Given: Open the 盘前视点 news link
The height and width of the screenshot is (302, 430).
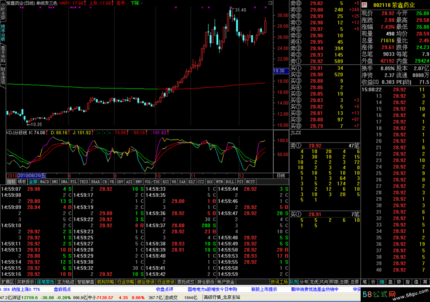Looking at the screenshot, I should point(62,289).
